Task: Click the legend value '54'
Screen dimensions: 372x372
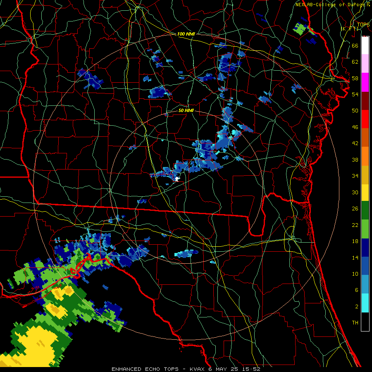Action: [355, 94]
